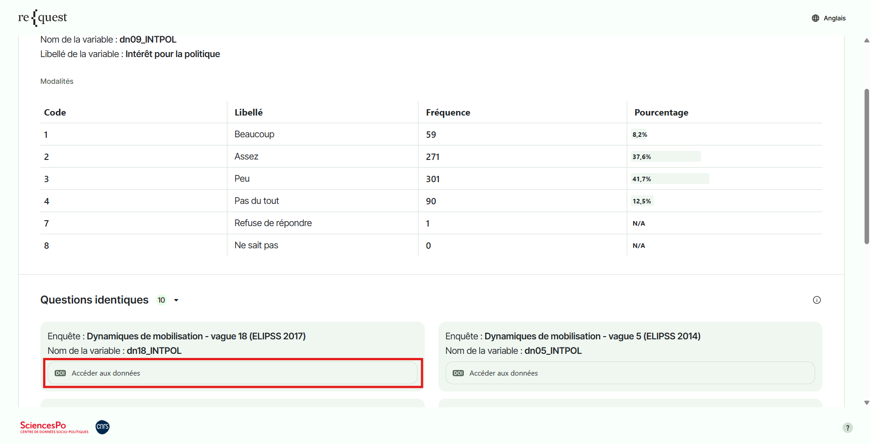Open the CNRS logo link
Image resolution: width=870 pixels, height=444 pixels.
pos(103,427)
